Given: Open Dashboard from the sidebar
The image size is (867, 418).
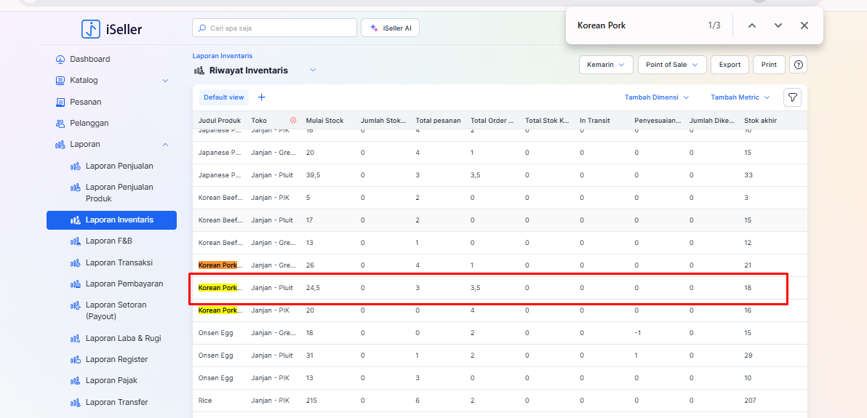Looking at the screenshot, I should point(89,59).
